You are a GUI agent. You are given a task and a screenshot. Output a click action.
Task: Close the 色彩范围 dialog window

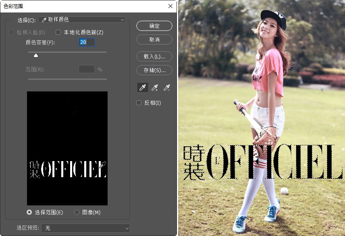[x=170, y=6]
